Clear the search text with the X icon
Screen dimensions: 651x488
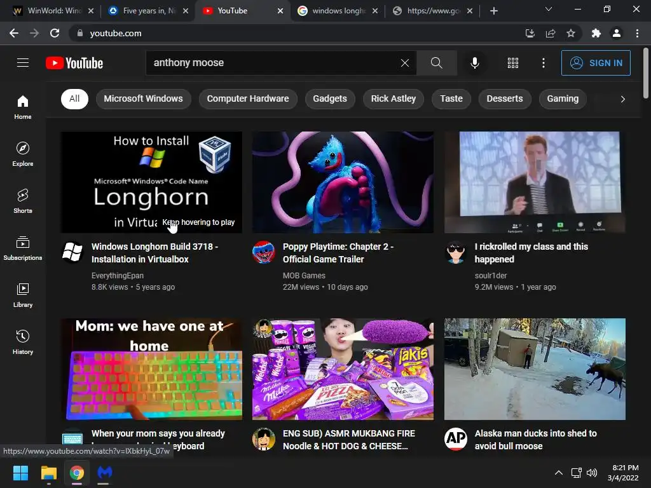(404, 63)
